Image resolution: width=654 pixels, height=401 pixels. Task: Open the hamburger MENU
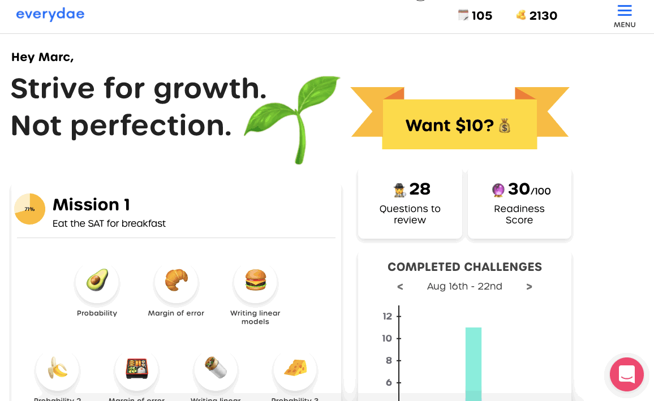tap(625, 16)
